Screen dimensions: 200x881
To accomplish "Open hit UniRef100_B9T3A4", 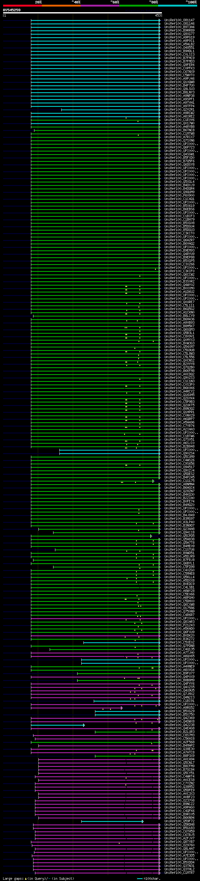I will point(179,27).
